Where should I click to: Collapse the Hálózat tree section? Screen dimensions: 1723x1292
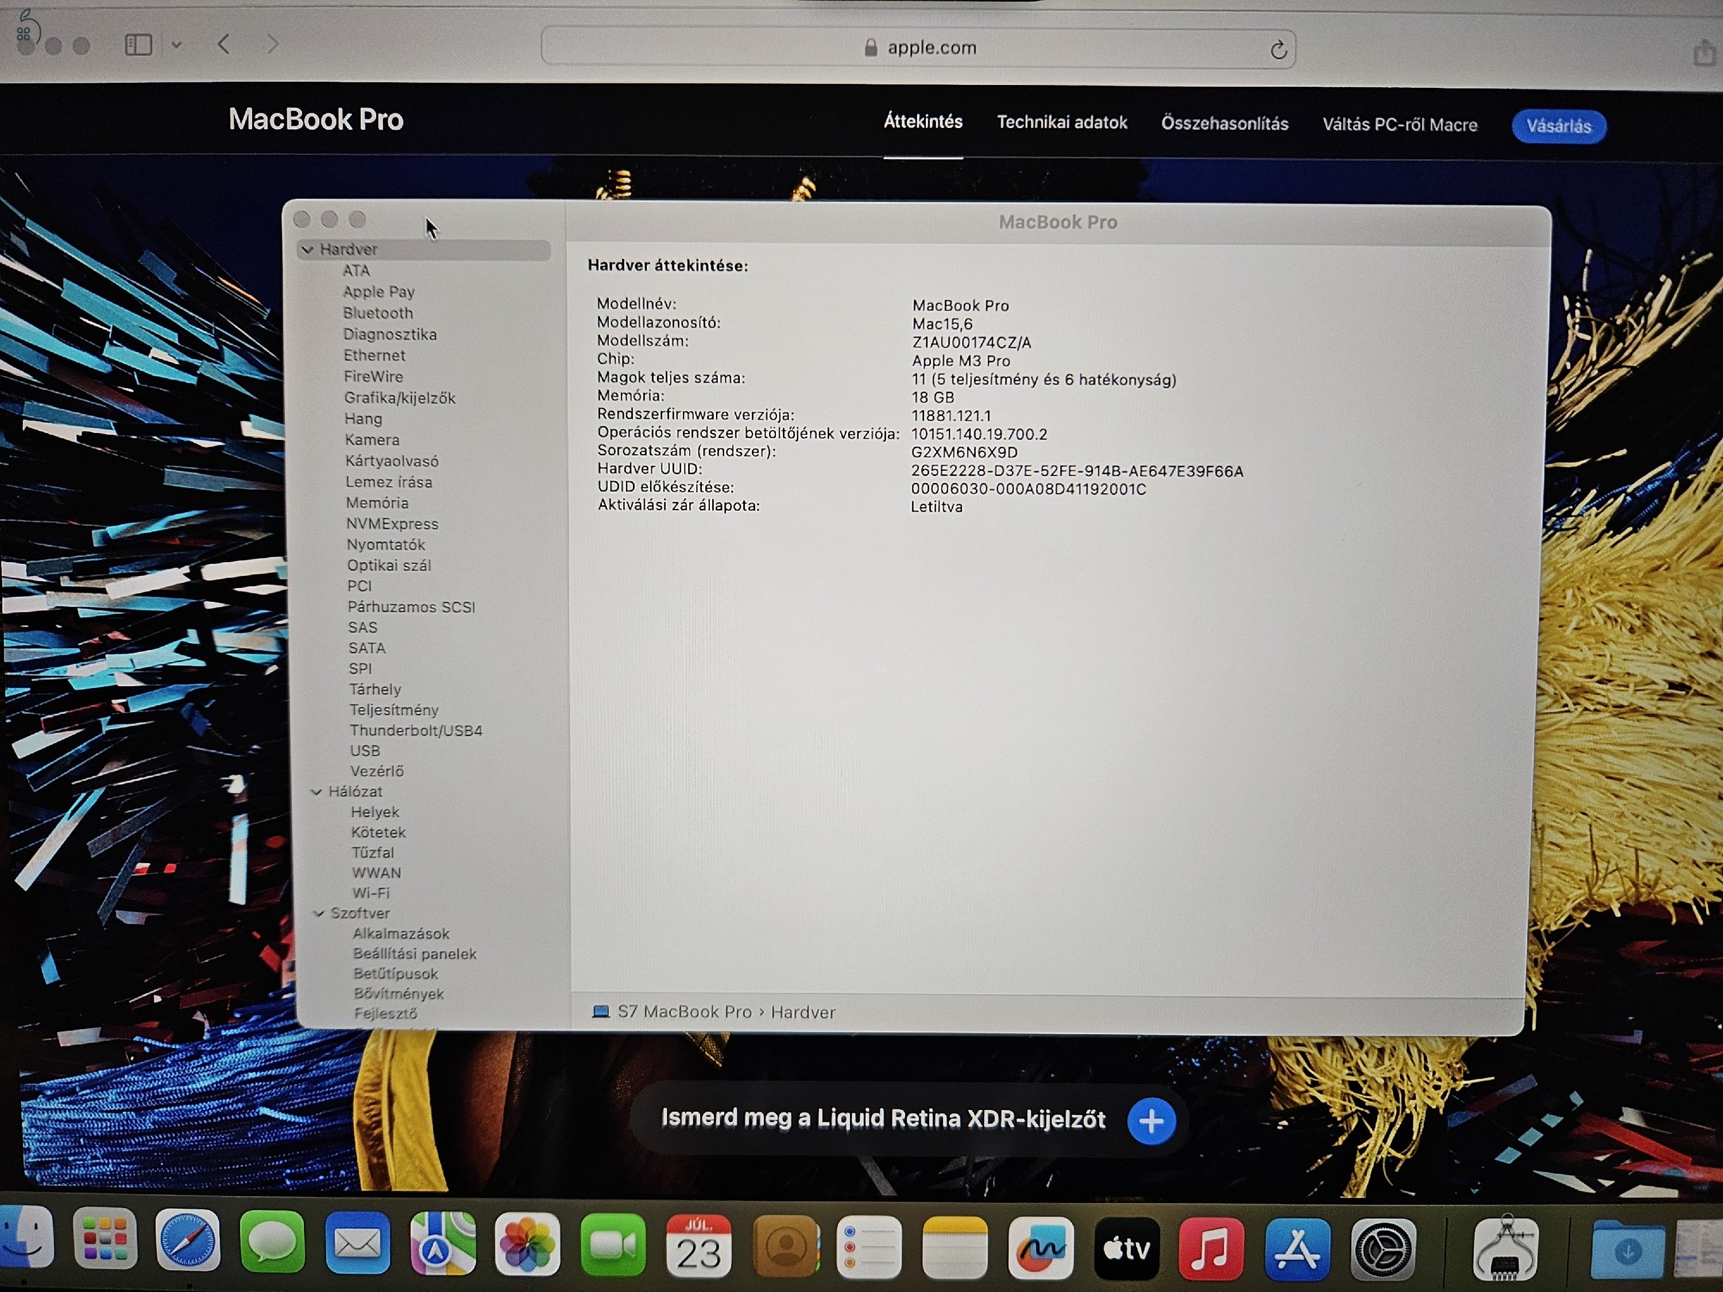click(x=316, y=791)
